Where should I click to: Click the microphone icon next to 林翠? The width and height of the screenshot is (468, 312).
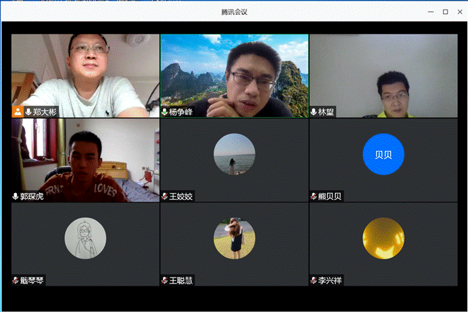click(x=314, y=112)
